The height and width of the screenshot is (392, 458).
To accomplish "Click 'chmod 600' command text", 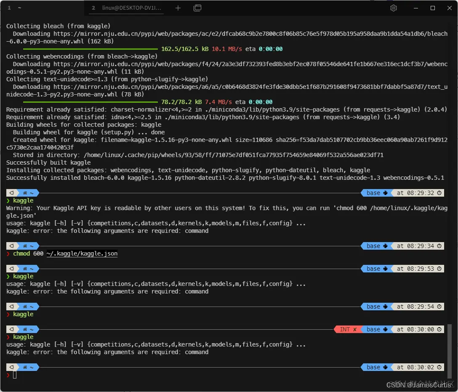I will (28, 253).
